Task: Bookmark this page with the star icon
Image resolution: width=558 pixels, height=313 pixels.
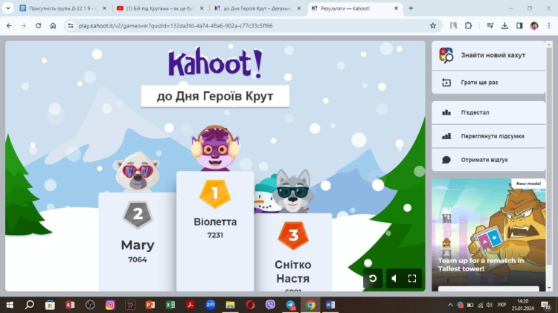Action: (432, 25)
